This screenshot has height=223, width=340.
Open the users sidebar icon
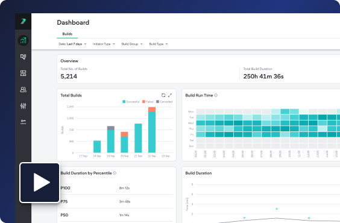point(23,90)
